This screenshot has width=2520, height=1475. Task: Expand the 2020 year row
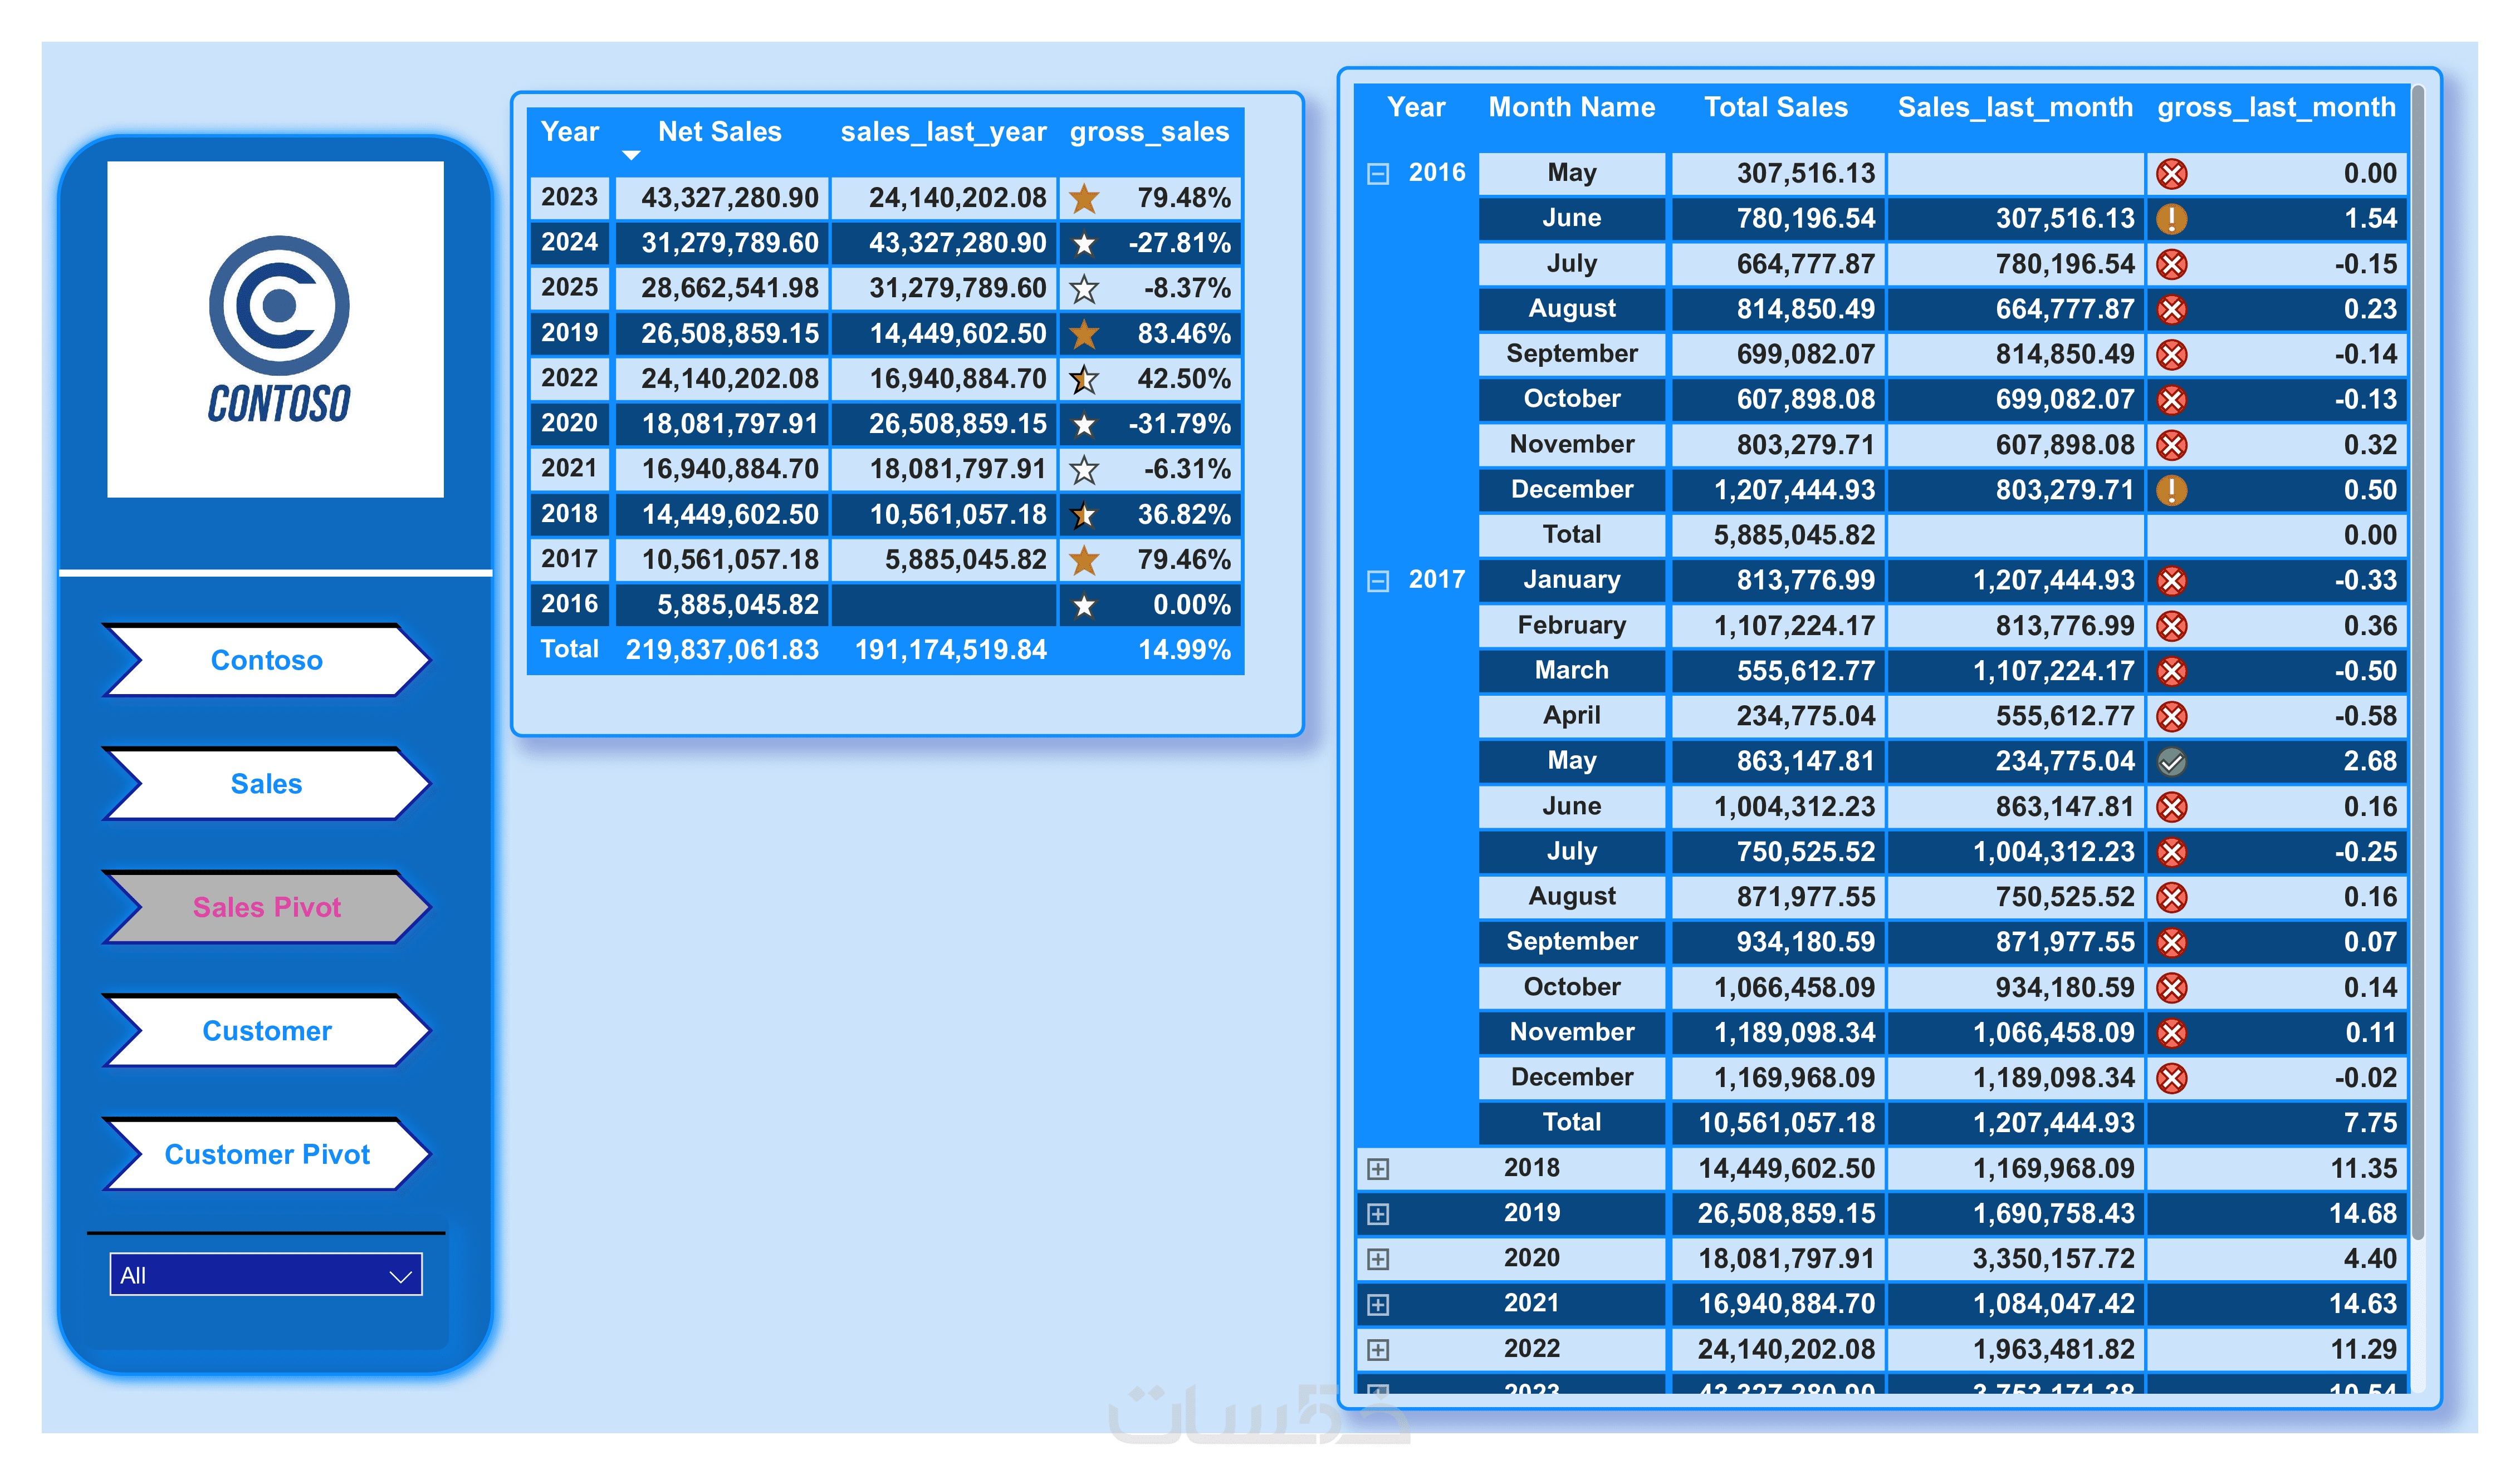[1377, 1259]
